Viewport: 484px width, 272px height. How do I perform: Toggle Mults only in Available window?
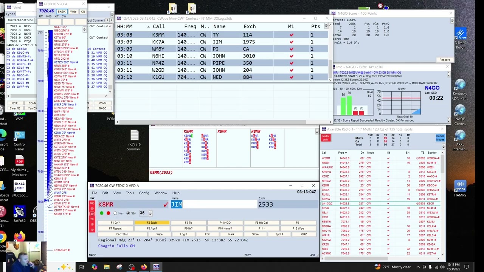(326, 138)
